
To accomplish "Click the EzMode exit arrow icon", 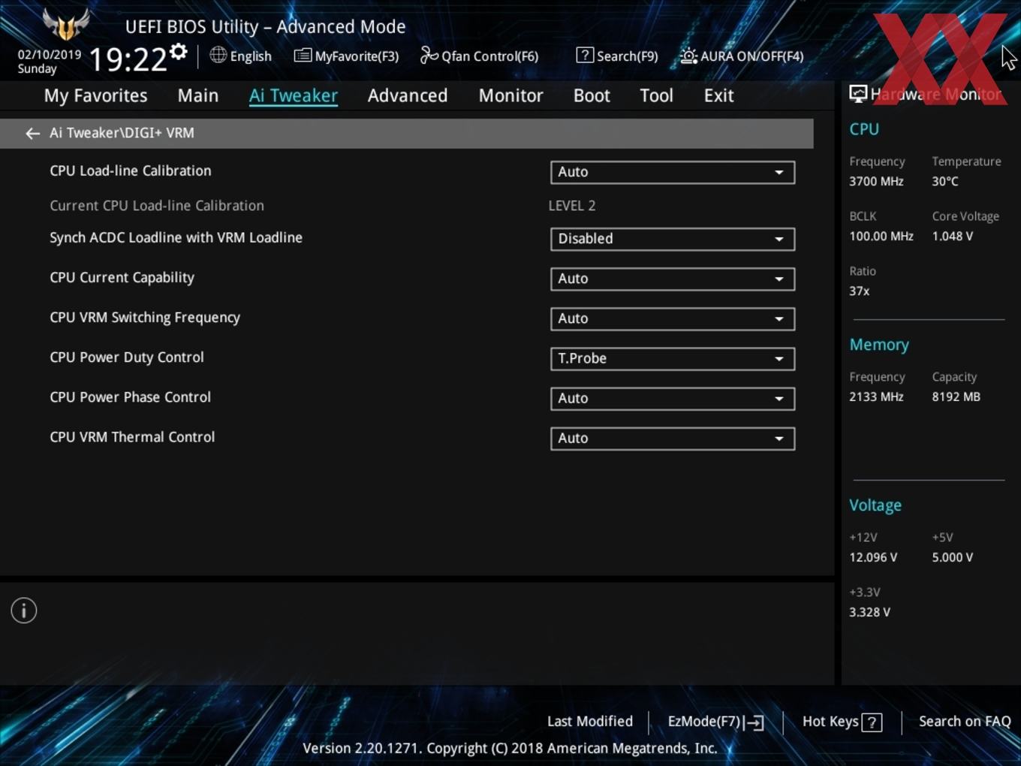I will [x=755, y=722].
